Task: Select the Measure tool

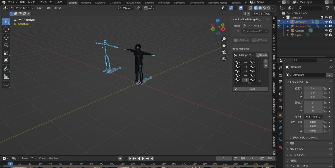Action: coord(6,76)
